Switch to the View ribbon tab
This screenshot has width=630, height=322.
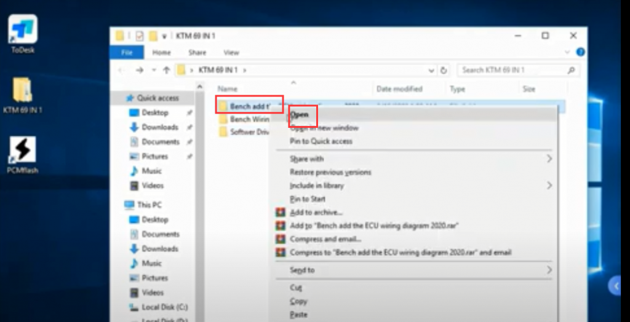[x=231, y=53]
